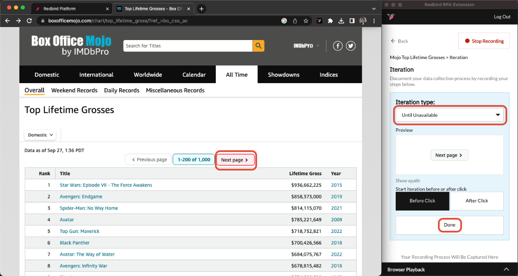
Task: Click Show xpath link
Action: [407, 181]
